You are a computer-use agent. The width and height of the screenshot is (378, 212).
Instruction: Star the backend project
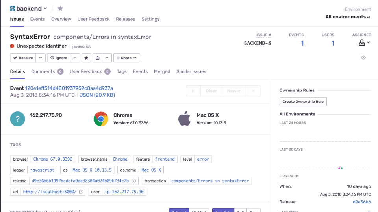(60, 9)
